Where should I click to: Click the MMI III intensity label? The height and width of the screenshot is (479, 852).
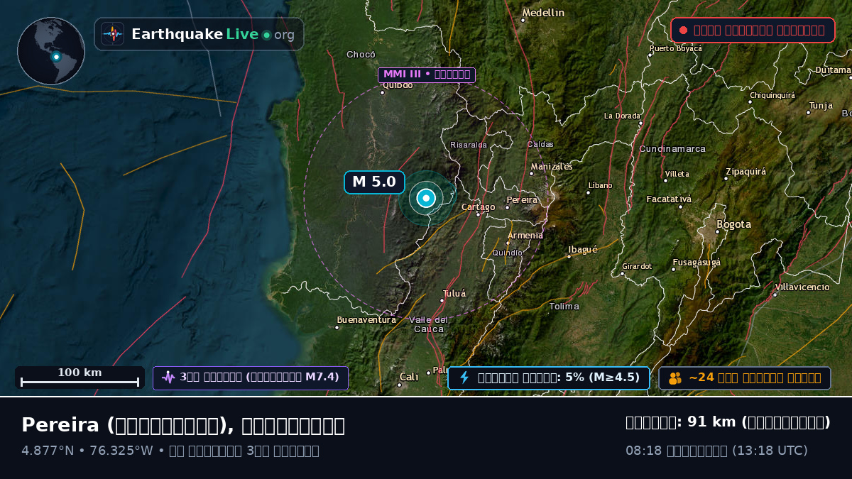(427, 75)
